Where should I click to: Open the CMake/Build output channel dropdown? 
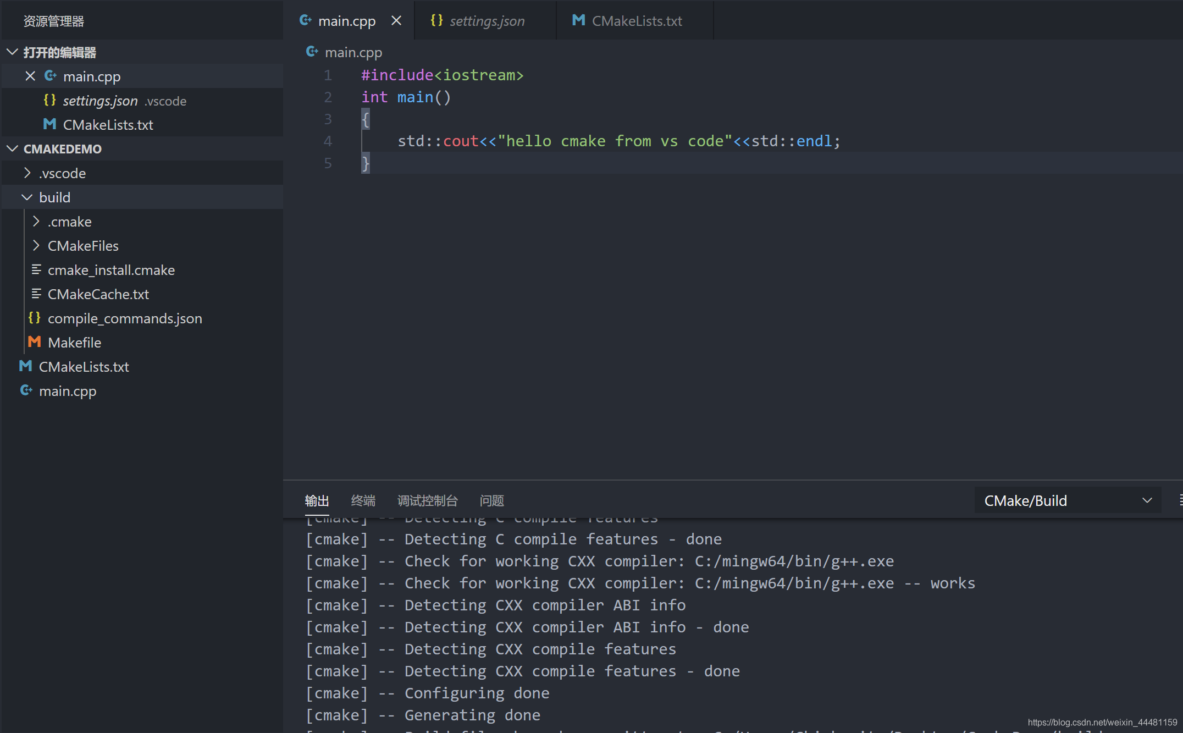pyautogui.click(x=1068, y=500)
